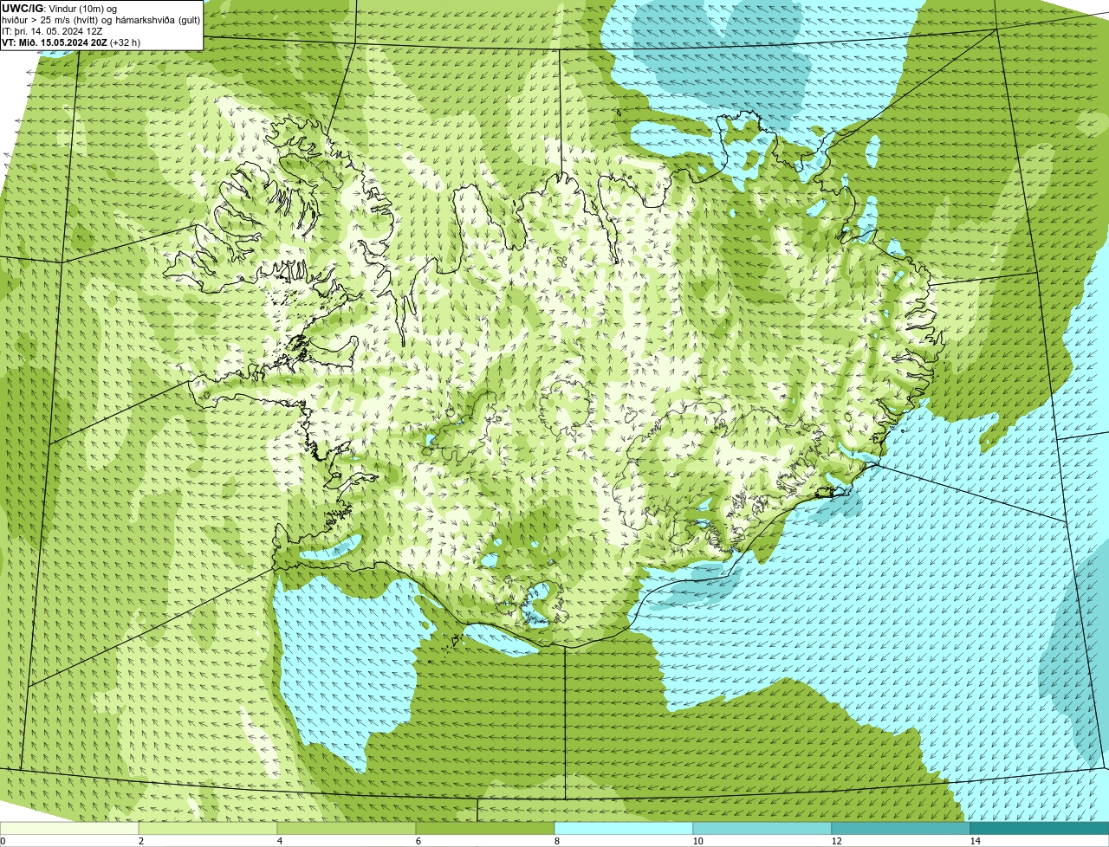Click the '4' colorbar scale label
Viewport: 1109px width, 847px height.
[x=279, y=841]
